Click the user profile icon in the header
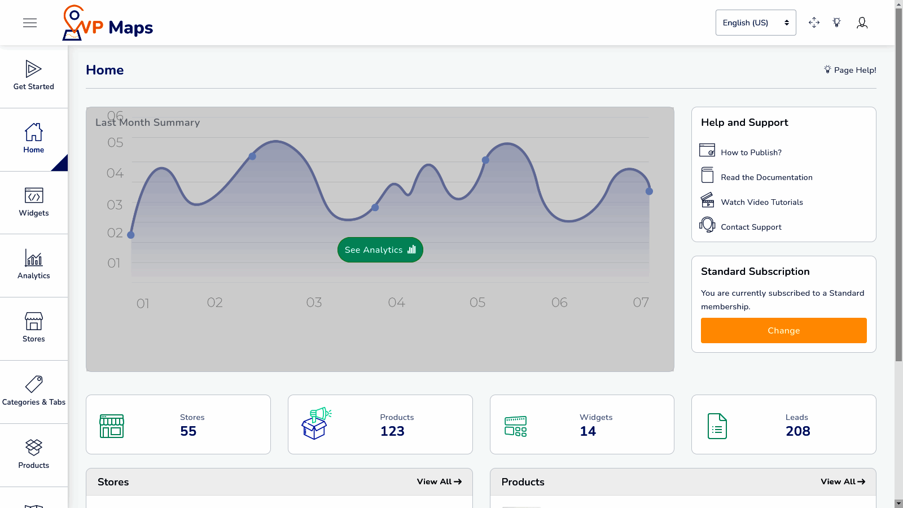The width and height of the screenshot is (903, 508). pos(862,23)
